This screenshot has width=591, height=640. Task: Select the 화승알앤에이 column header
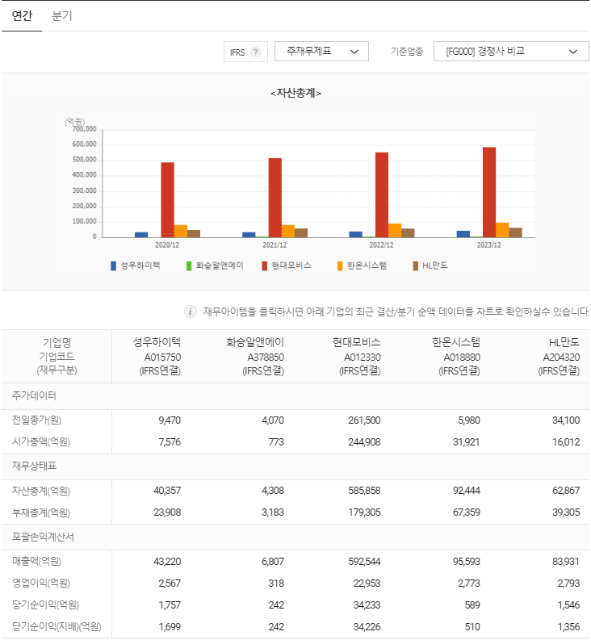click(x=255, y=342)
